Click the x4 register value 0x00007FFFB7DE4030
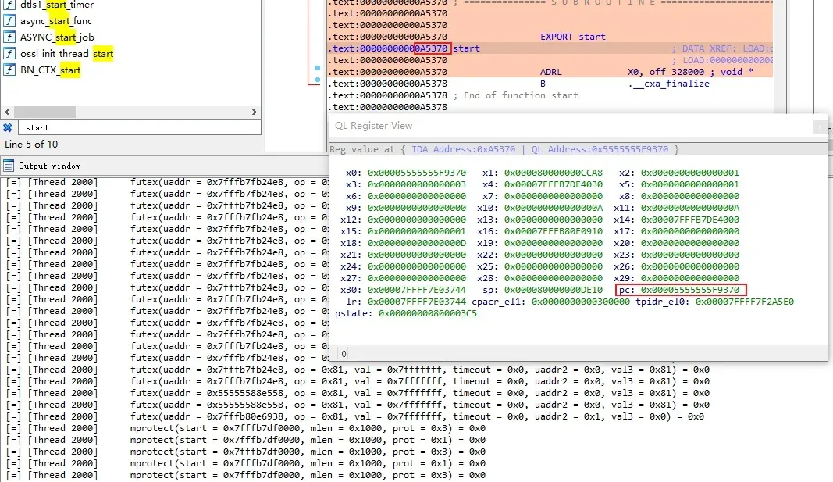Screen dimensions: 833x482 553,184
